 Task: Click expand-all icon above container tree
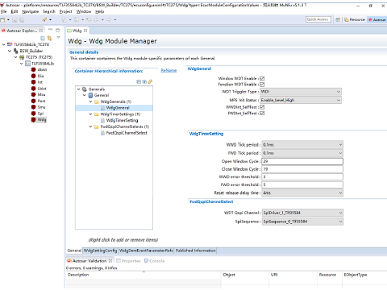point(144,81)
